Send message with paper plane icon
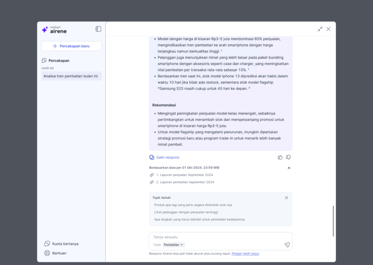The width and height of the screenshot is (373, 265). [x=287, y=245]
